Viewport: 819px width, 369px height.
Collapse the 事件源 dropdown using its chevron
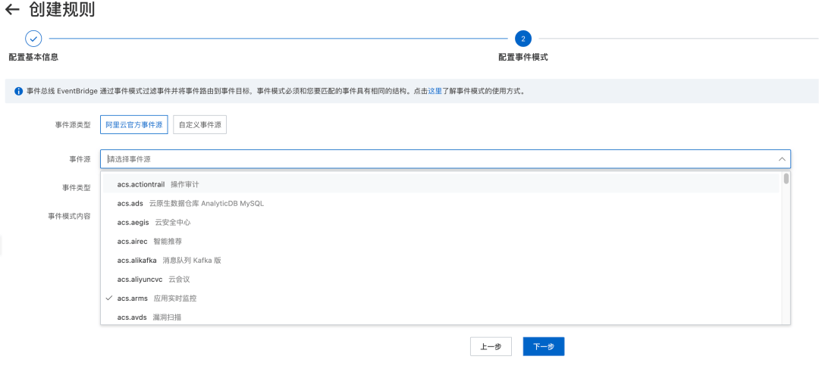click(x=781, y=159)
